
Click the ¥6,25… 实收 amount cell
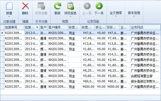tap(113, 71)
